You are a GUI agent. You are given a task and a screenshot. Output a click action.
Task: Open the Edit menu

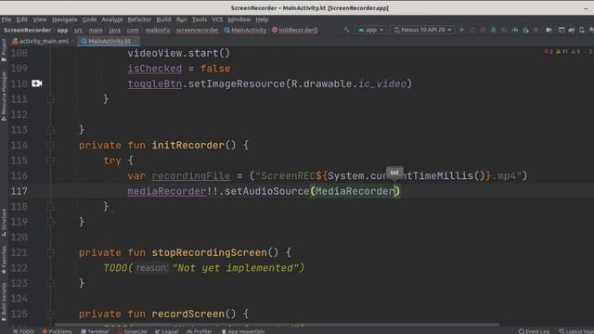(x=22, y=19)
